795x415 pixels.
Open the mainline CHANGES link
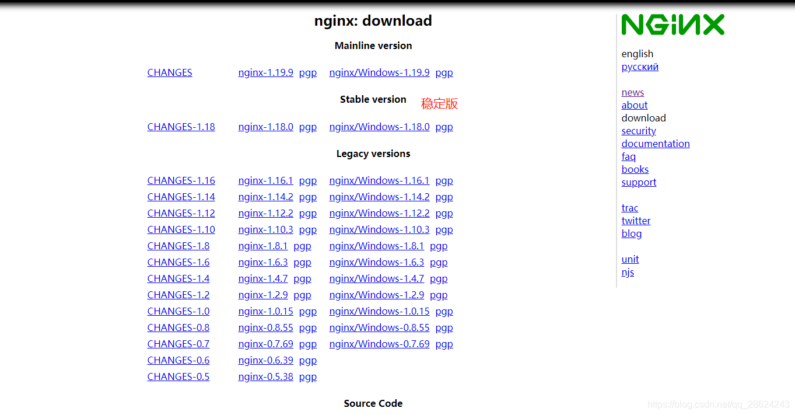coord(170,72)
